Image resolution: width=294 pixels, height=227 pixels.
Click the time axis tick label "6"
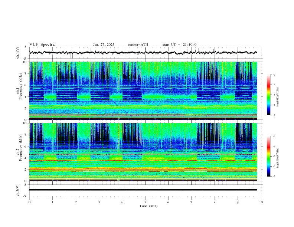169,202
